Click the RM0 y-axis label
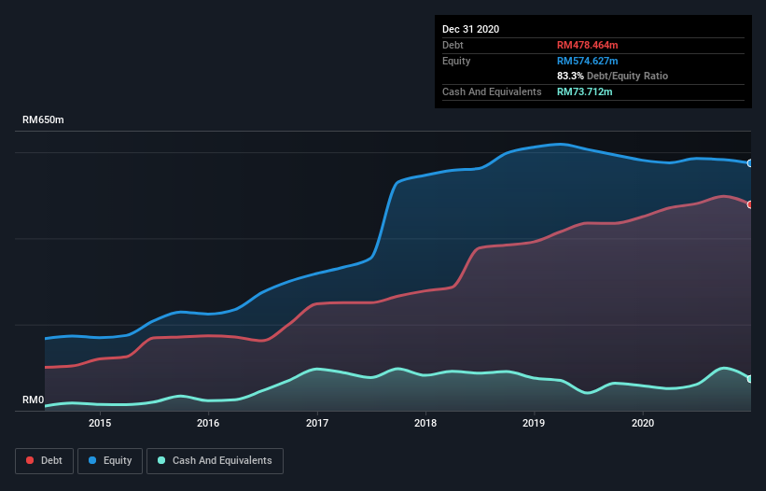 [34, 400]
